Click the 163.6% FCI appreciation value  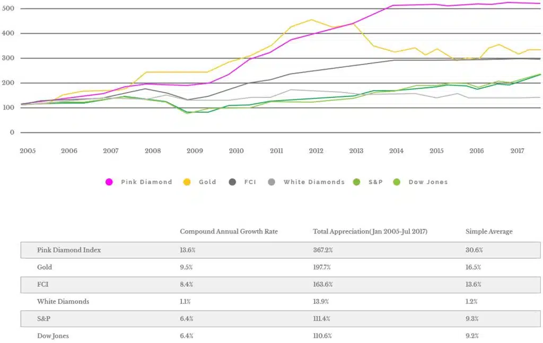(323, 285)
